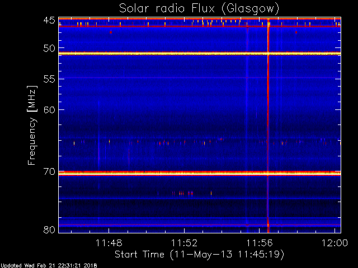
Task: Click the 50 frequency tick label
Action: pos(49,49)
